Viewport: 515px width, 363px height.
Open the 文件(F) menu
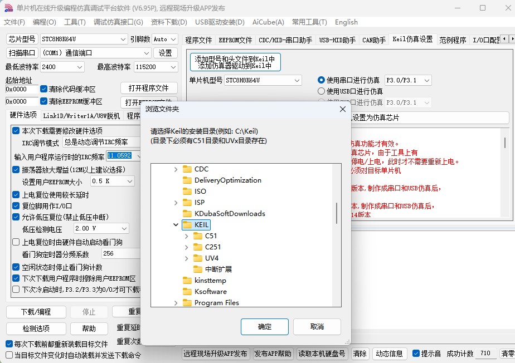pyautogui.click(x=14, y=22)
